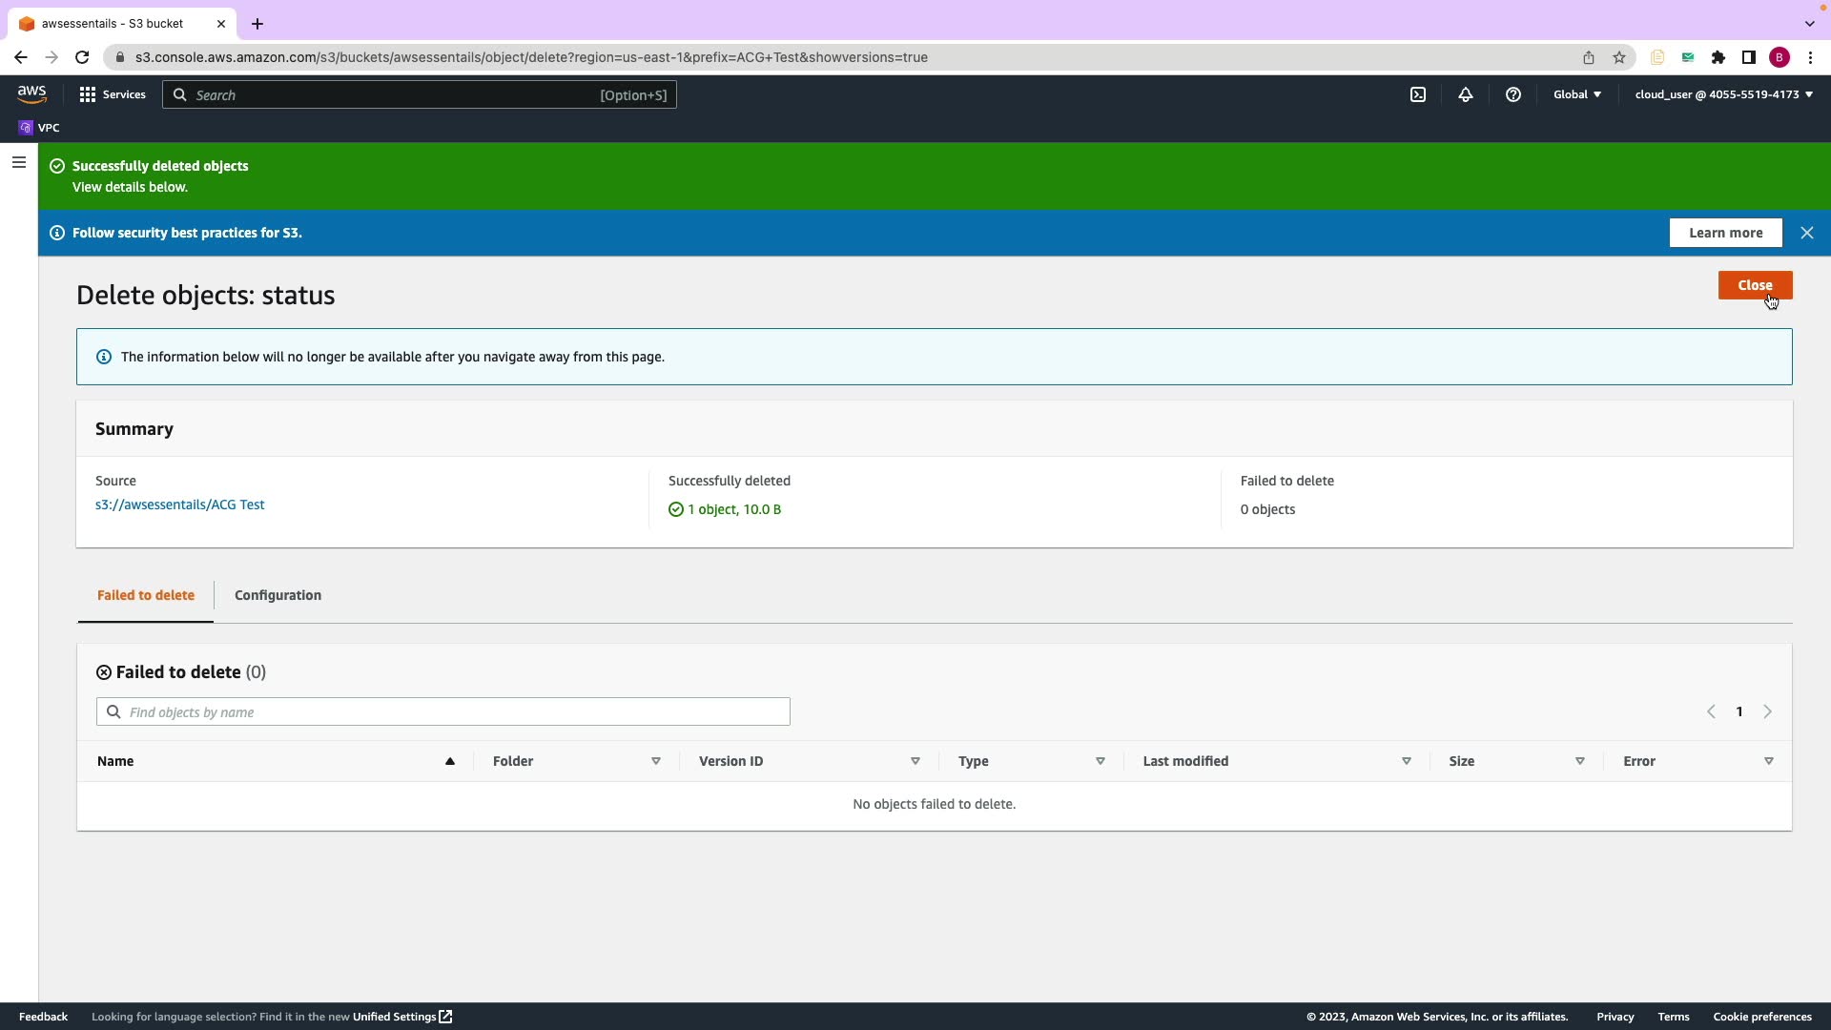Click the AWS logo home icon
Viewport: 1831px width, 1030px height.
click(31, 93)
